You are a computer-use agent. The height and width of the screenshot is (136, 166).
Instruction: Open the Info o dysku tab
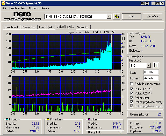[47, 27]
